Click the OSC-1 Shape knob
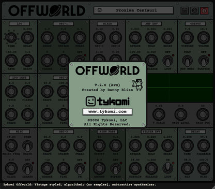The image size is (215, 189). click(47, 38)
